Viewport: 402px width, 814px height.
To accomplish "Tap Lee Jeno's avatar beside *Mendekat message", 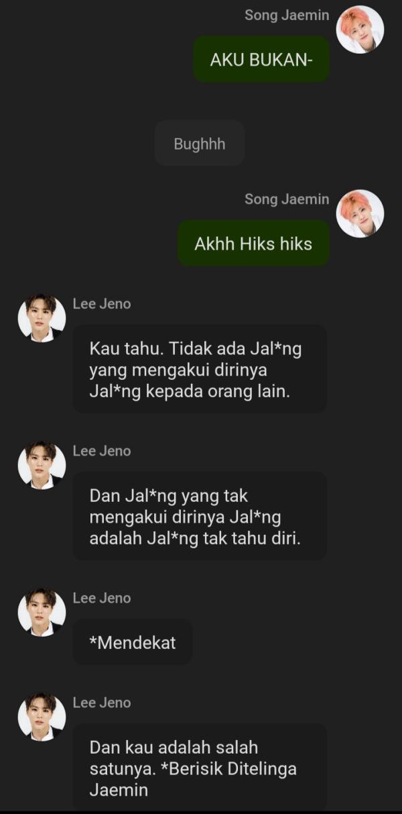I will pyautogui.click(x=42, y=612).
